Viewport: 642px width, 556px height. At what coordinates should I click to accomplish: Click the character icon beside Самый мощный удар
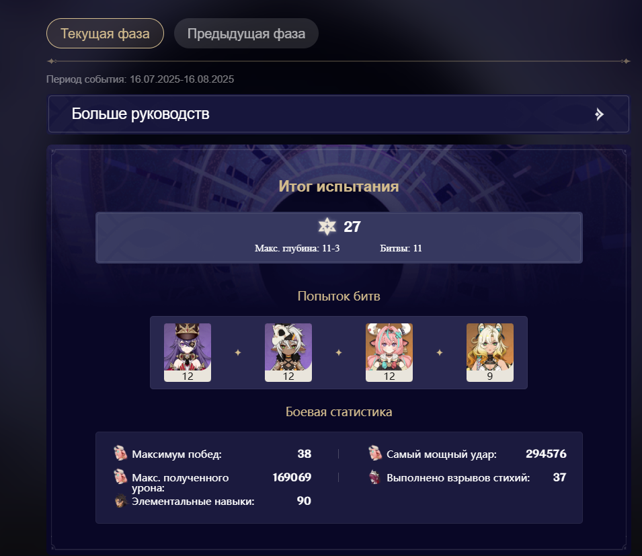pyautogui.click(x=375, y=453)
